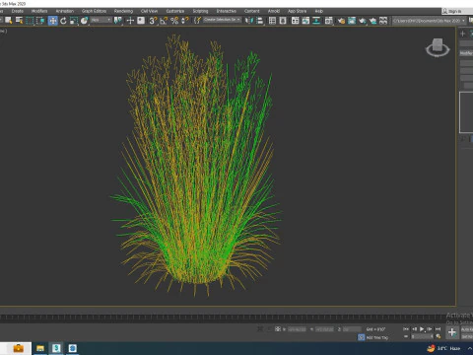
Task: Open the Rendered Frame Window icon
Action: pos(352,21)
